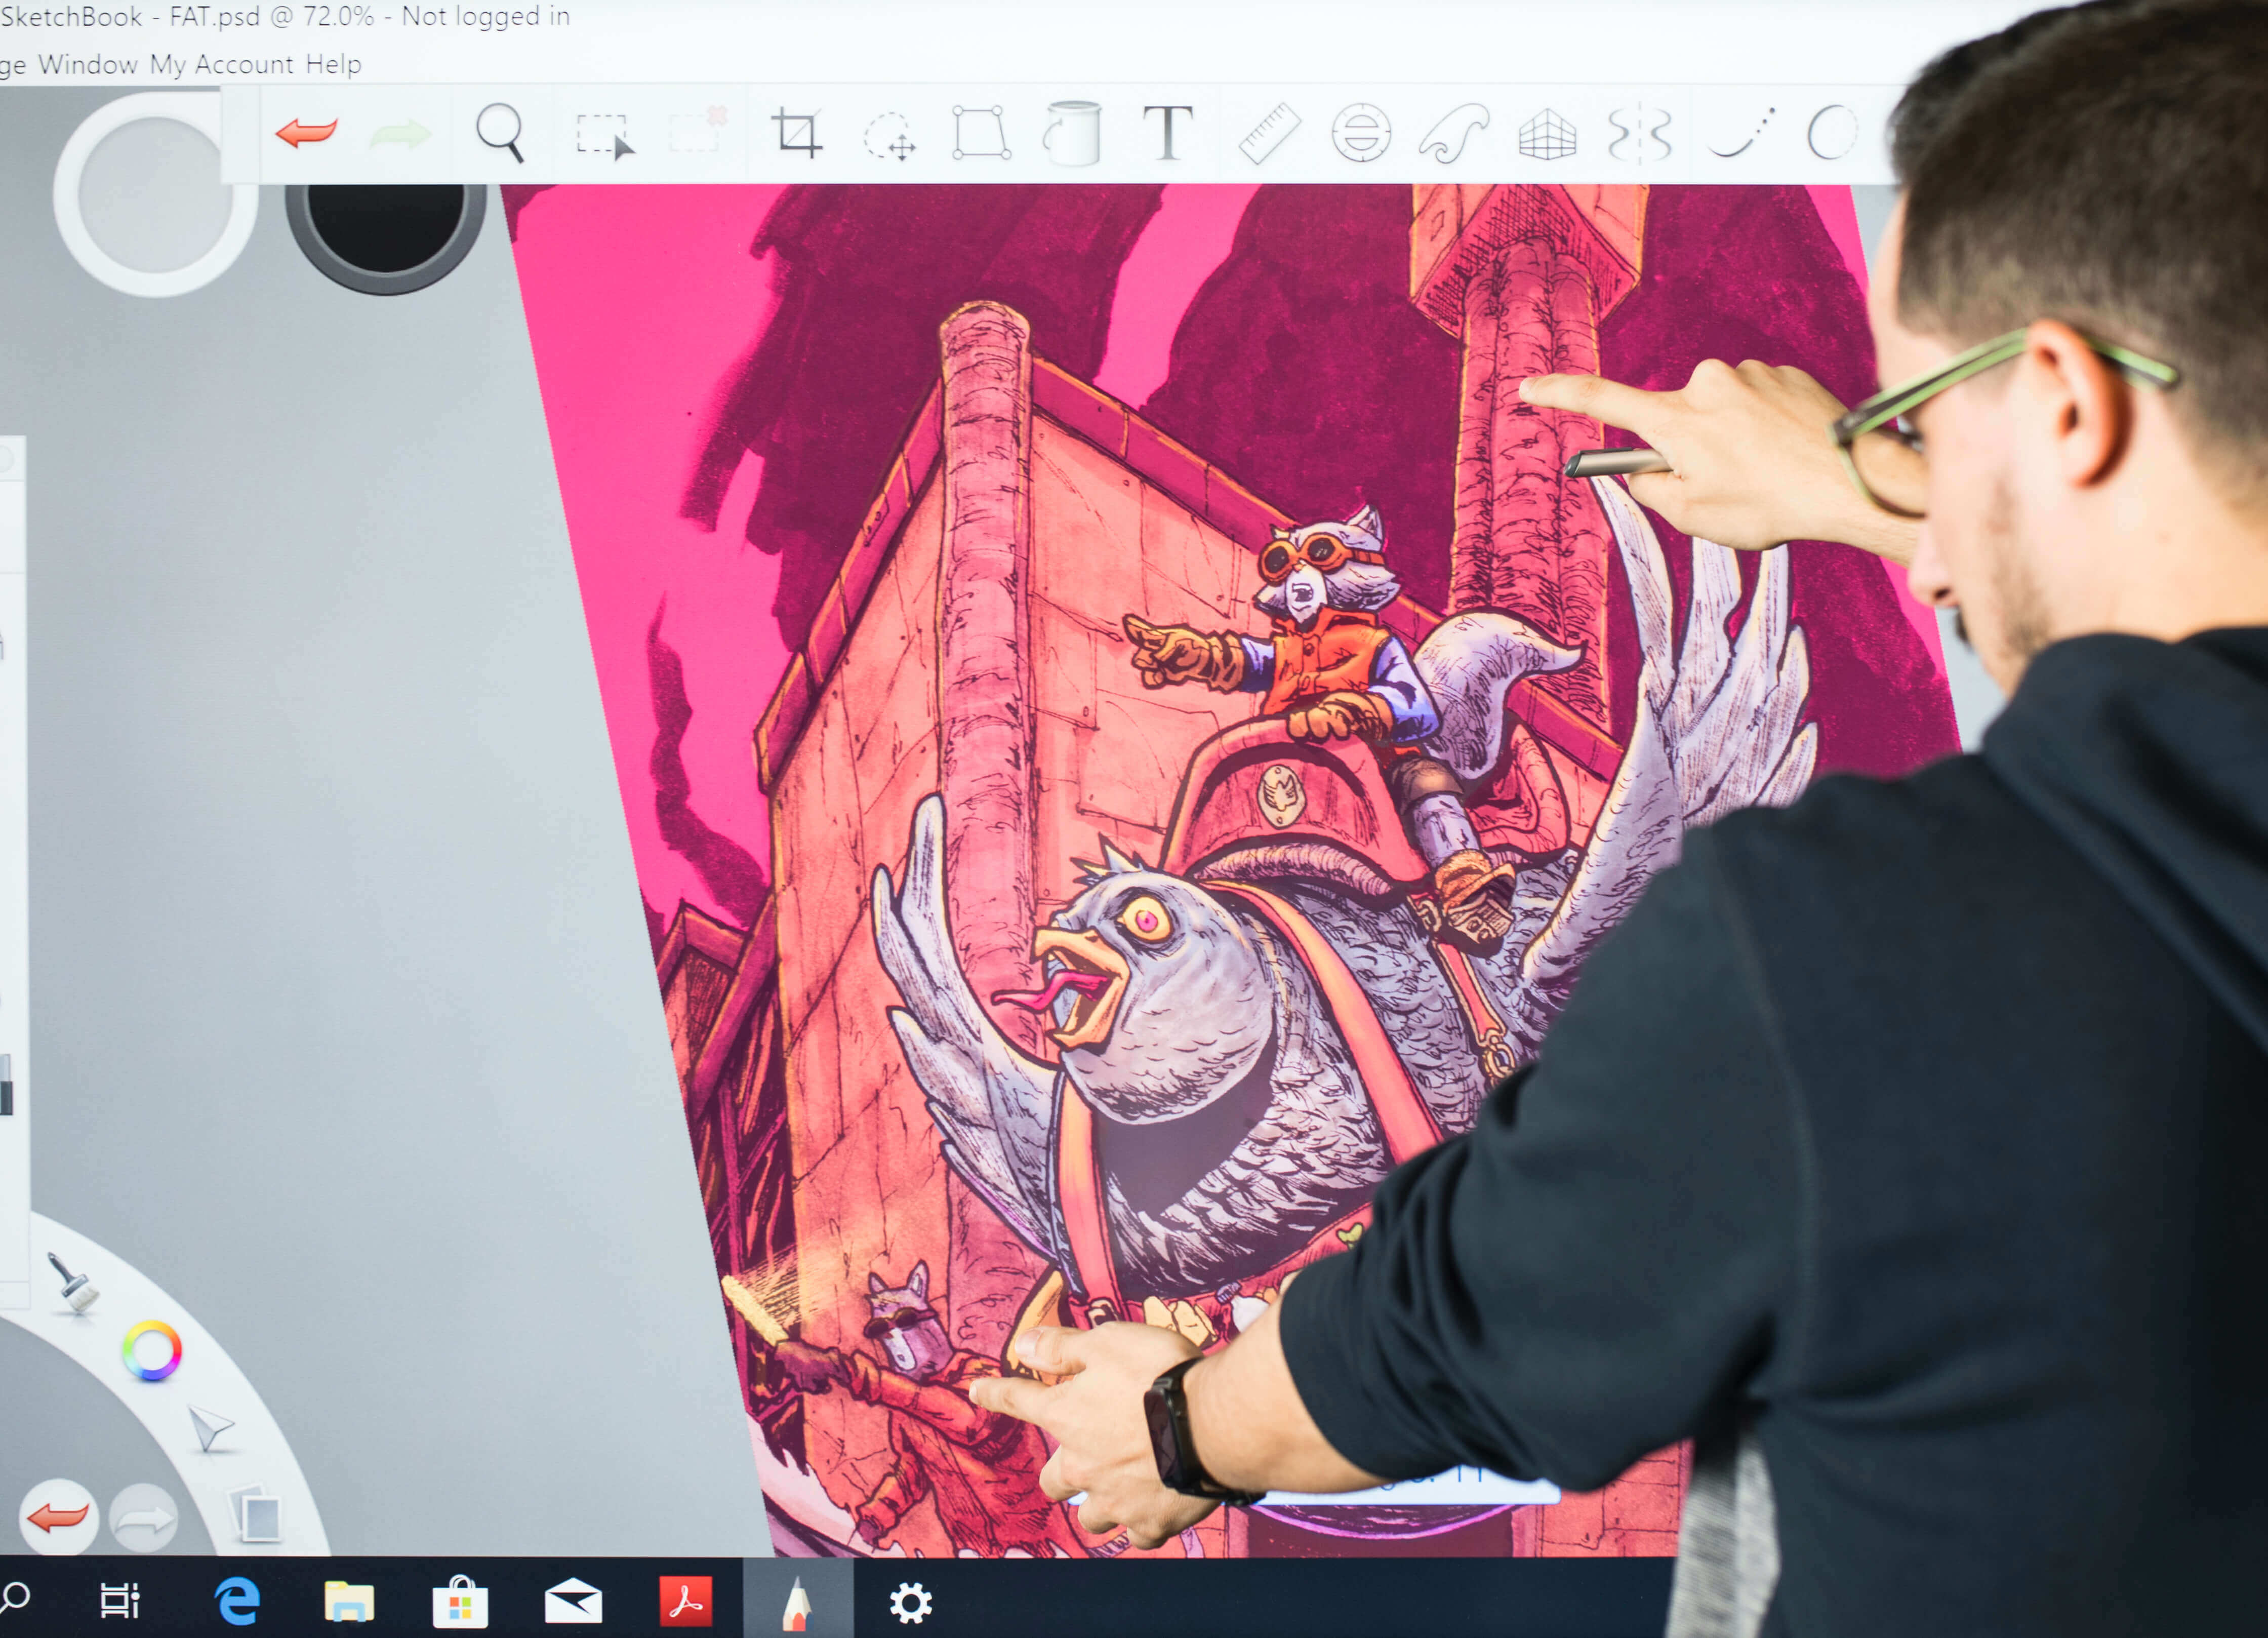Open color wheel in the lagoon

(152, 1351)
